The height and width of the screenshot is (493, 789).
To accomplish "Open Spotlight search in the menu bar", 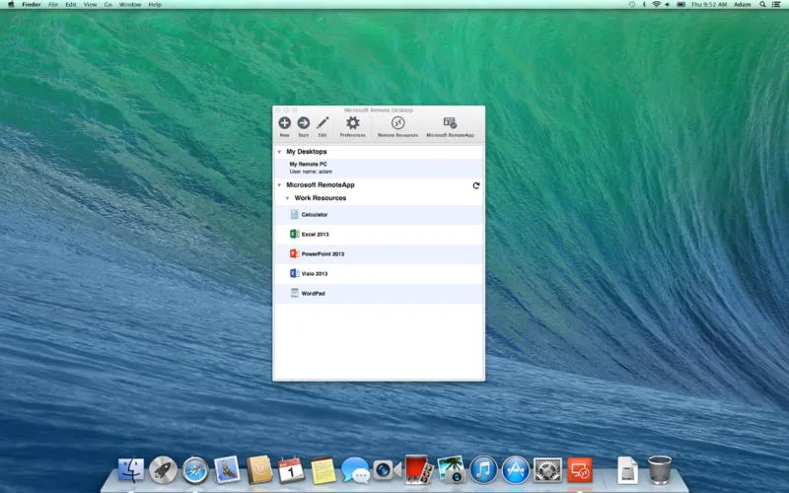I will (759, 5).
